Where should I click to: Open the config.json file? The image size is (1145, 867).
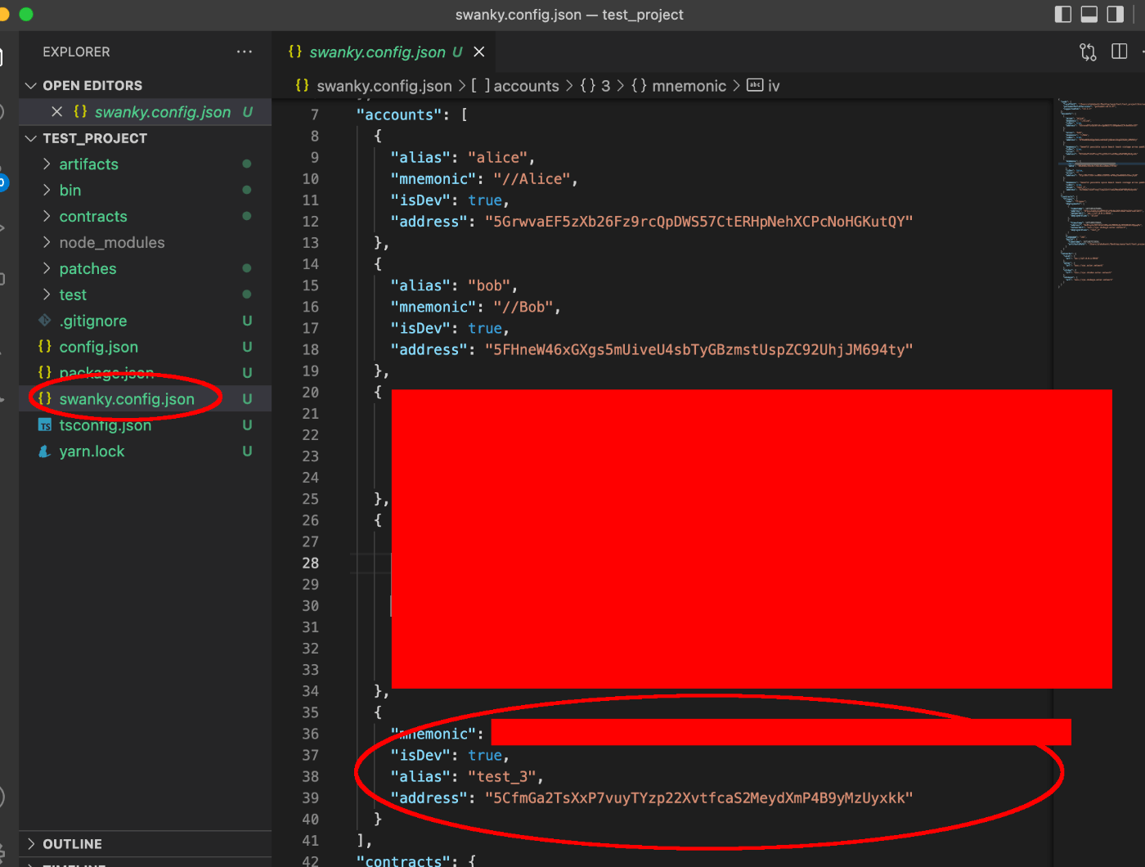click(98, 347)
